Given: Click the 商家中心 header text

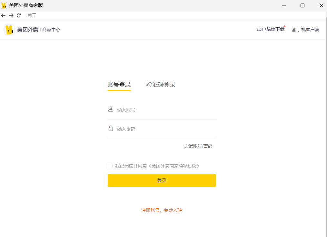Looking at the screenshot, I should coord(51,30).
